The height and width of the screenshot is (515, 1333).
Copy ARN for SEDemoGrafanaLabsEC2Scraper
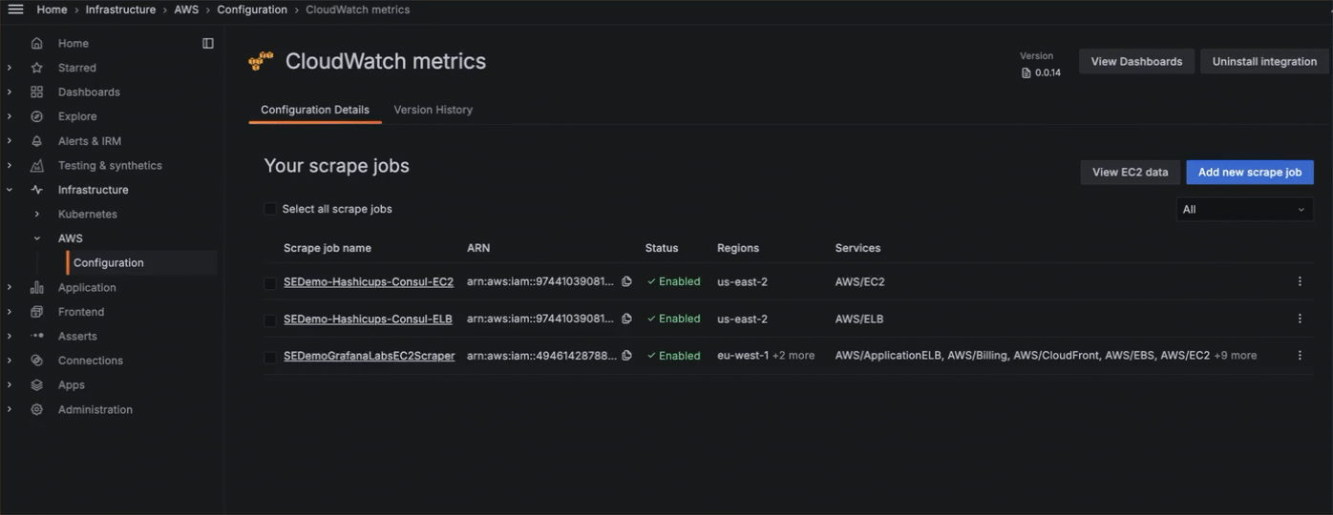pos(626,356)
